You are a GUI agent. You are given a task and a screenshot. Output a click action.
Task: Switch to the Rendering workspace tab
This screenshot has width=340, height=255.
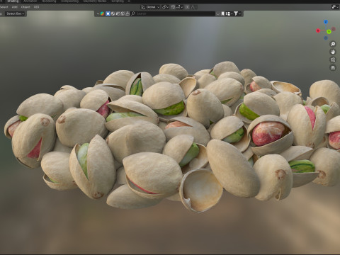(49, 1)
